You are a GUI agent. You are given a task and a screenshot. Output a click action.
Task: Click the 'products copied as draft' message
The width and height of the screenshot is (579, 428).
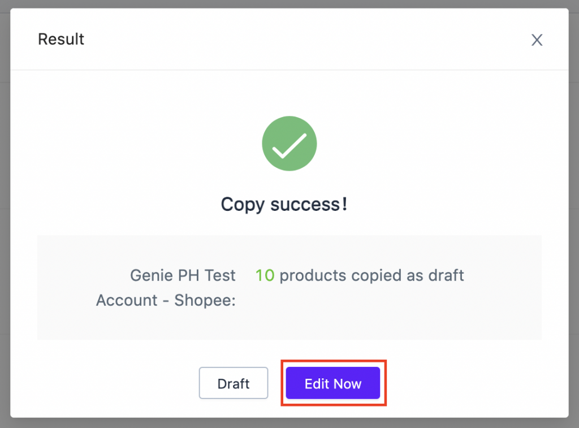tap(371, 275)
